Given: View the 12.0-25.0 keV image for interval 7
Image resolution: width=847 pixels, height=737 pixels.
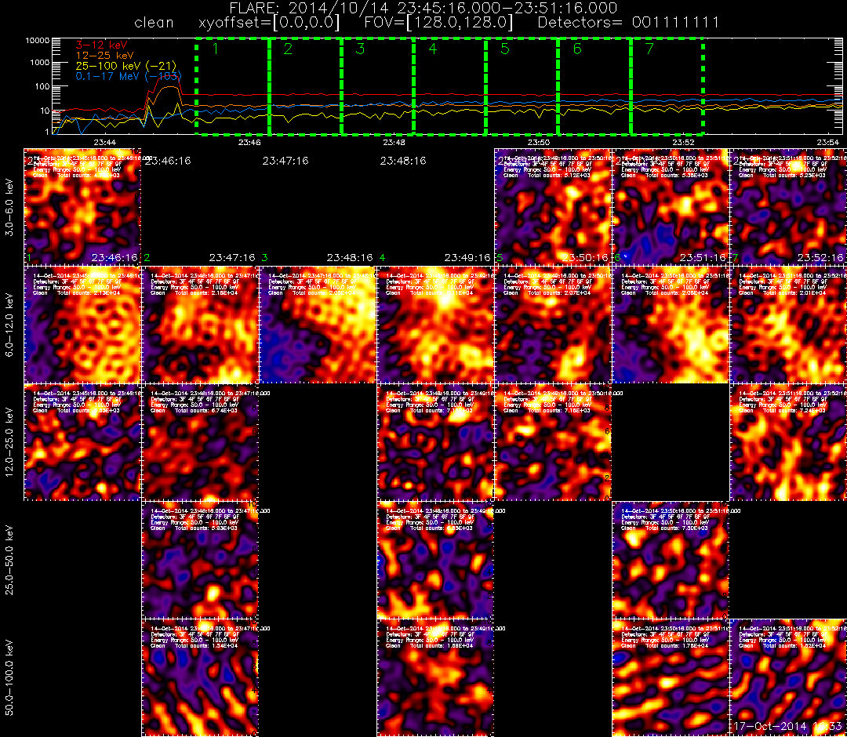Looking at the screenshot, I should pyautogui.click(x=789, y=442).
